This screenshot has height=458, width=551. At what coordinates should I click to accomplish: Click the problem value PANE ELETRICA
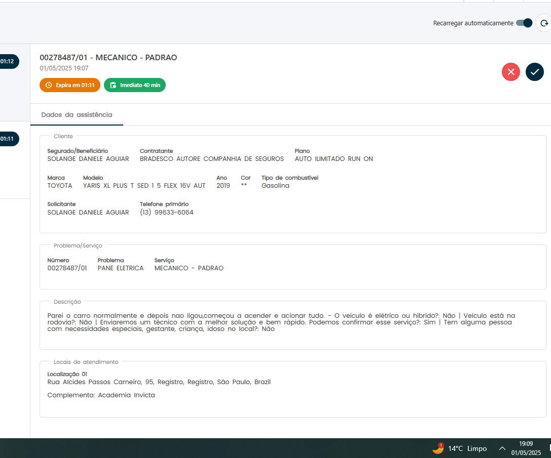click(121, 268)
